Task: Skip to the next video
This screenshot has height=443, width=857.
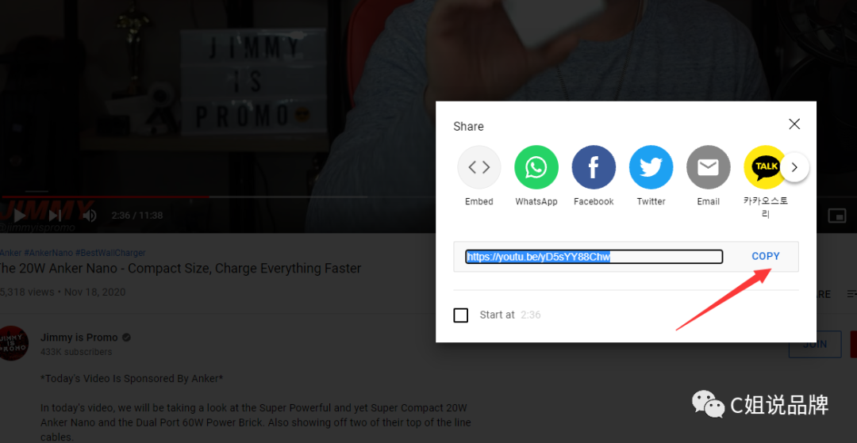Action: click(x=56, y=216)
